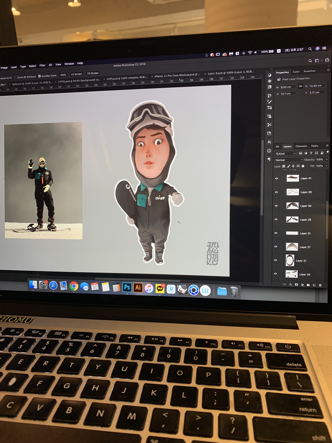The height and width of the screenshot is (443, 332).
Task: Enable the Zoom All Windows checkbox
Action: pos(15,77)
